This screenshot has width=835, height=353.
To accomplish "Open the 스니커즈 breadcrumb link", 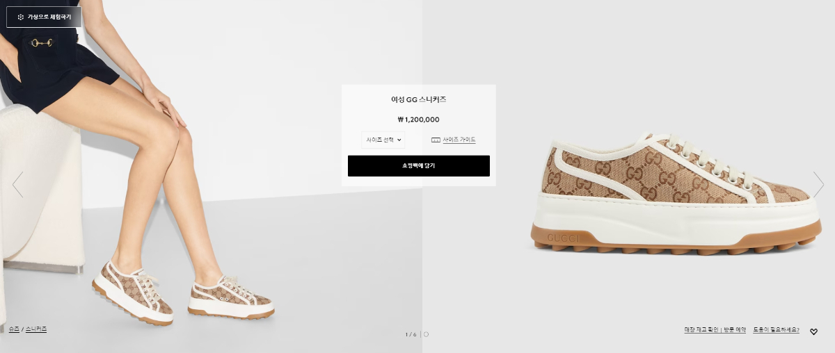I will point(36,329).
